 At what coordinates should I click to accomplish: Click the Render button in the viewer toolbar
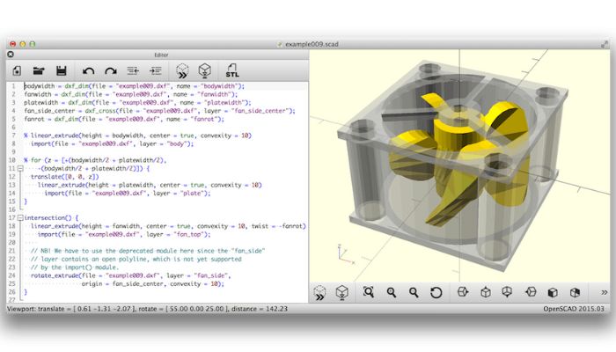342,292
